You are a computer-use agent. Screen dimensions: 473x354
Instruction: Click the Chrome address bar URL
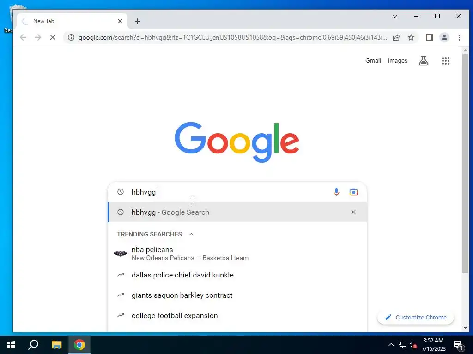click(x=233, y=37)
